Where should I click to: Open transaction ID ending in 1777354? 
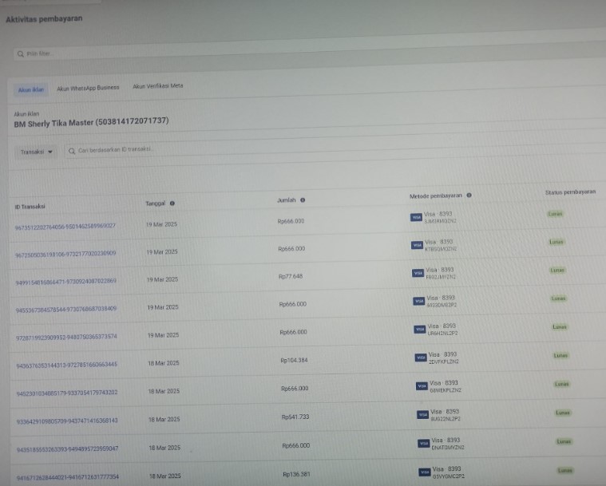pos(68,477)
